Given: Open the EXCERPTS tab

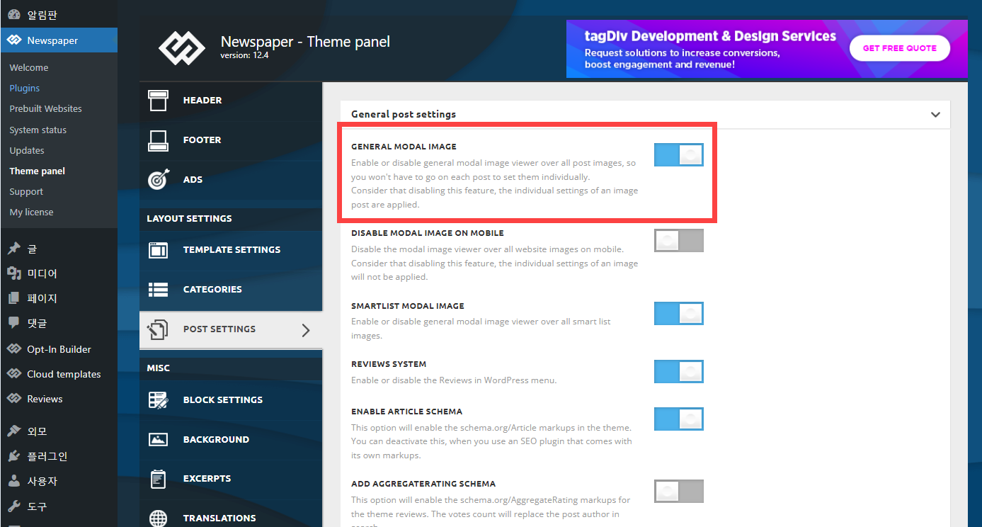Looking at the screenshot, I should pos(231,479).
